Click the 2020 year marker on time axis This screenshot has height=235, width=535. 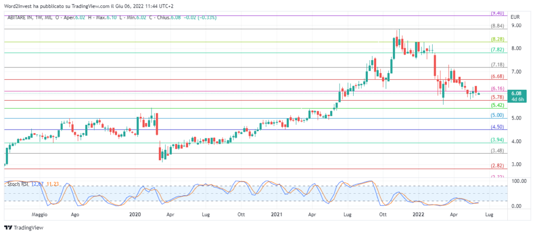135,215
